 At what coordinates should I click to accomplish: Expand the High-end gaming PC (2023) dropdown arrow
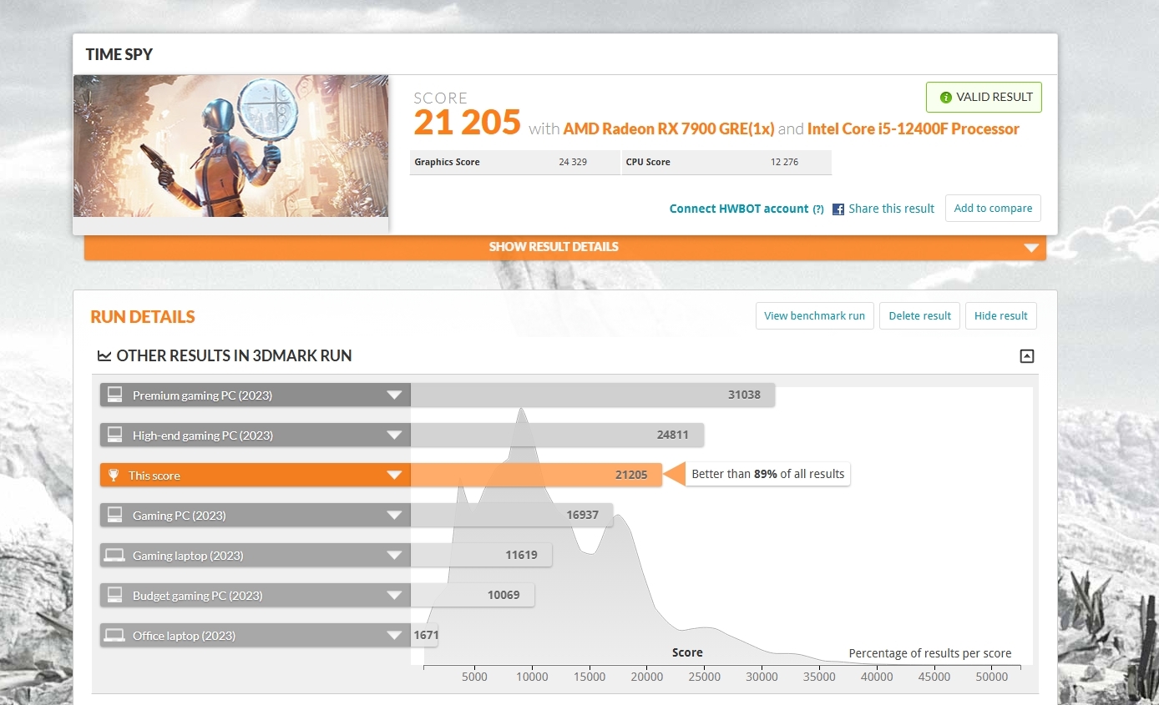click(394, 436)
